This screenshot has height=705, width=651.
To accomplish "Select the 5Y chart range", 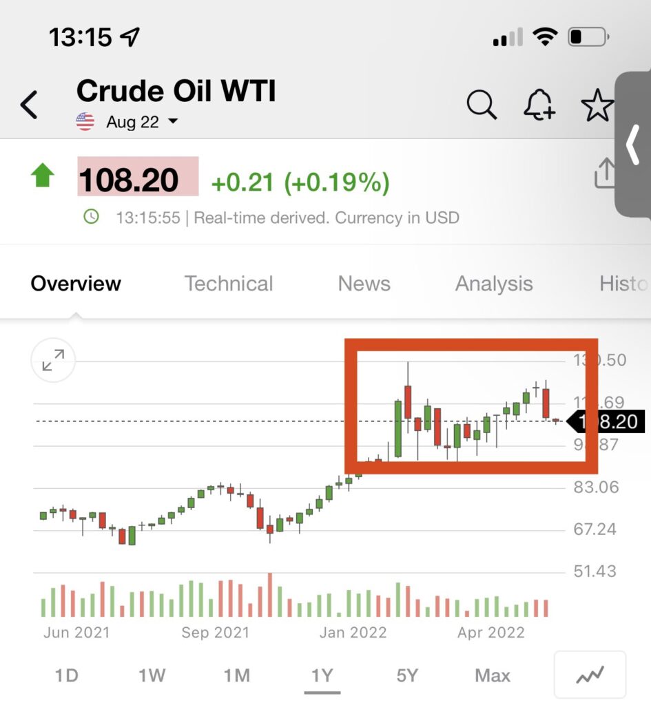I will coord(407,675).
